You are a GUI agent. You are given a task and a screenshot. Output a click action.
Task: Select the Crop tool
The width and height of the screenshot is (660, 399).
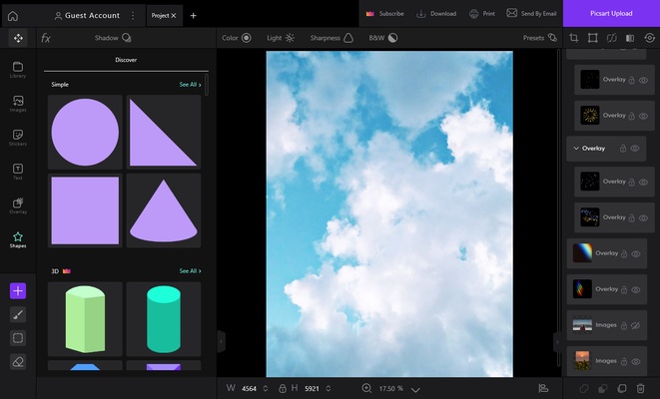point(574,38)
